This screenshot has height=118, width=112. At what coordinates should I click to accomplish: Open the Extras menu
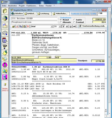41,6
